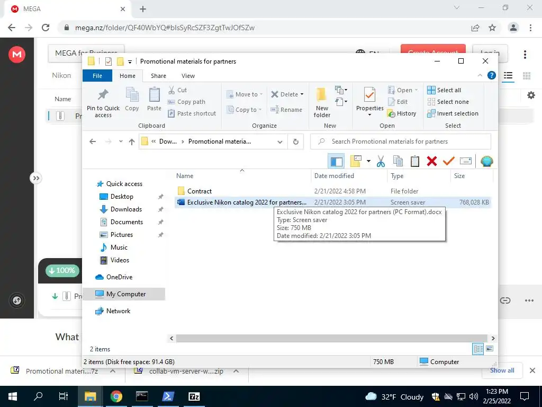The image size is (542, 407).
Task: Open the File ribbon tab
Action: [x=97, y=76]
